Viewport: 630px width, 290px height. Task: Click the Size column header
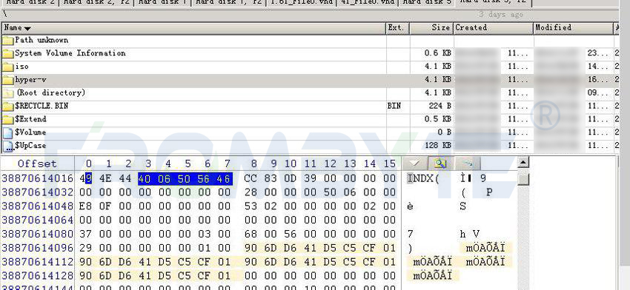[431, 27]
